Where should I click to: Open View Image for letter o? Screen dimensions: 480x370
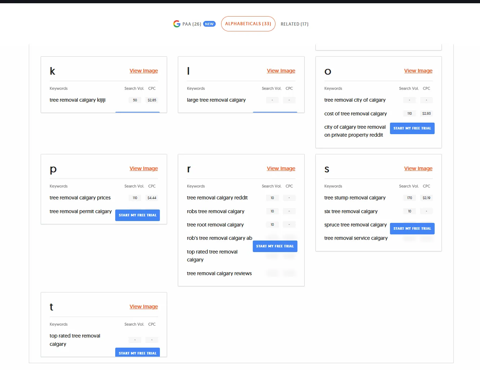pos(418,71)
